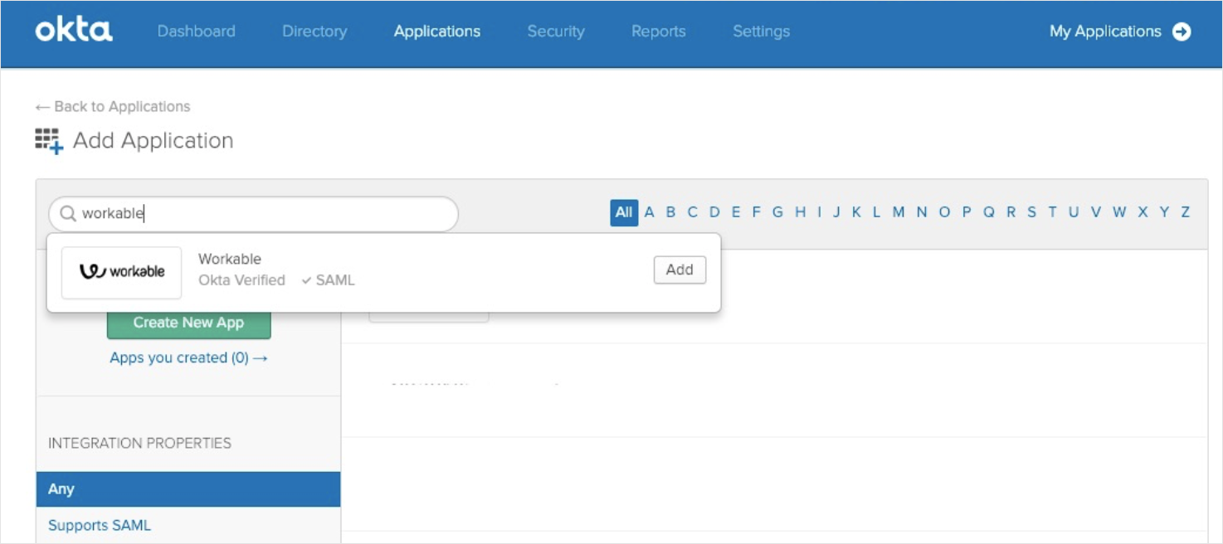Click the search magnifier icon
This screenshot has height=544, width=1223.
(x=68, y=214)
